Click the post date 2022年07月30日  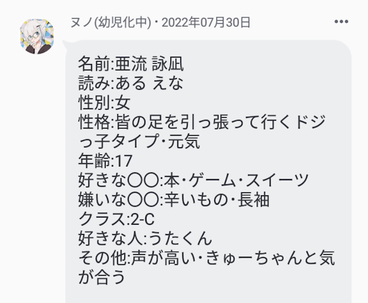click(x=206, y=23)
